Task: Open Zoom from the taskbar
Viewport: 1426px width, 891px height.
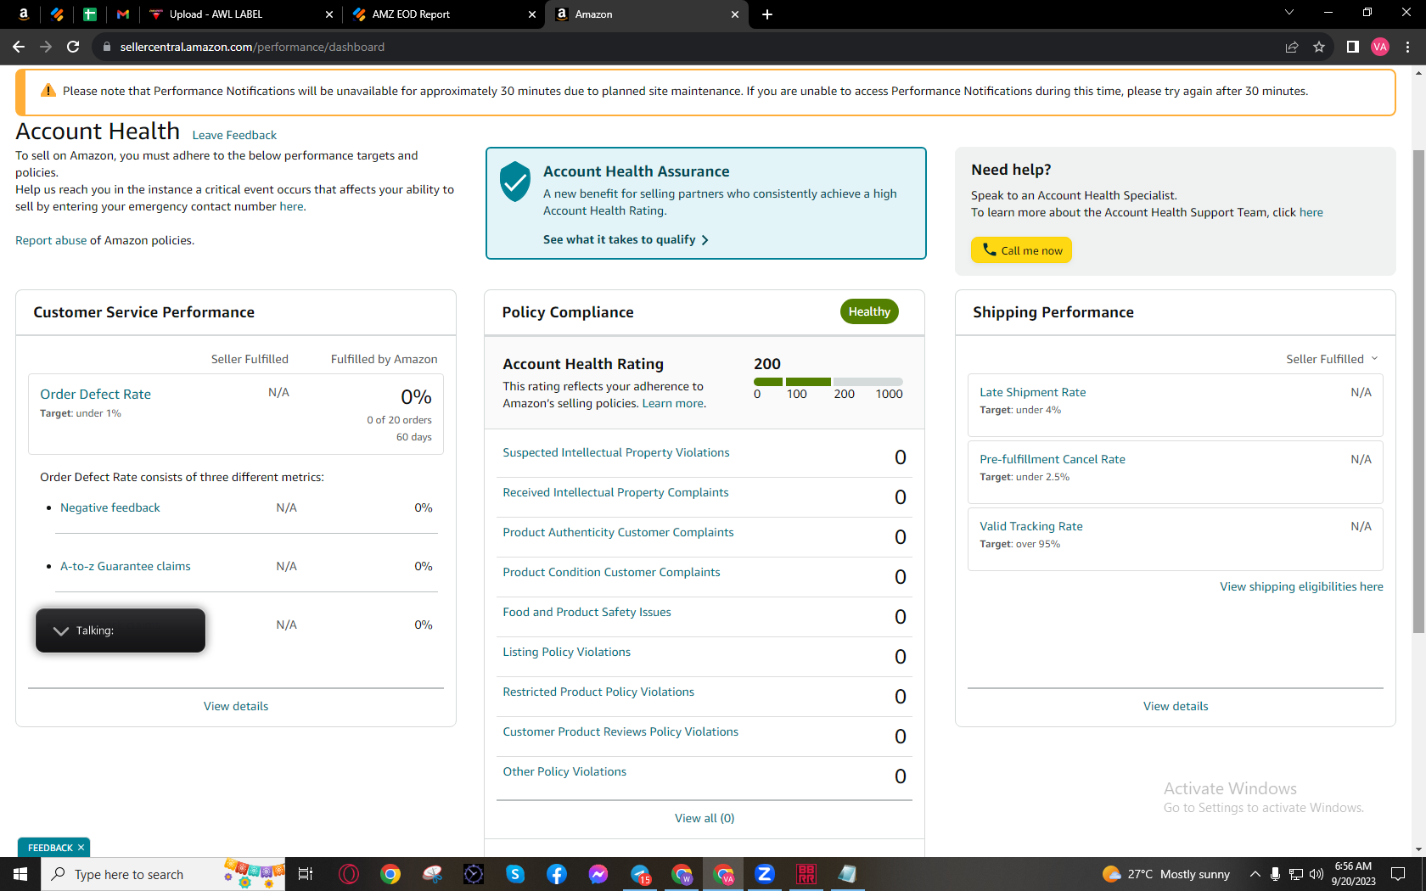Action: pyautogui.click(x=765, y=874)
